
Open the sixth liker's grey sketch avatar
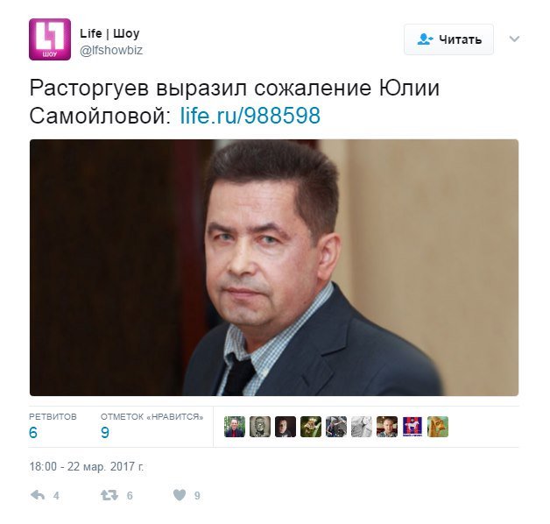pyautogui.click(x=362, y=427)
